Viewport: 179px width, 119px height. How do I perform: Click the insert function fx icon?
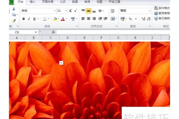53,32
